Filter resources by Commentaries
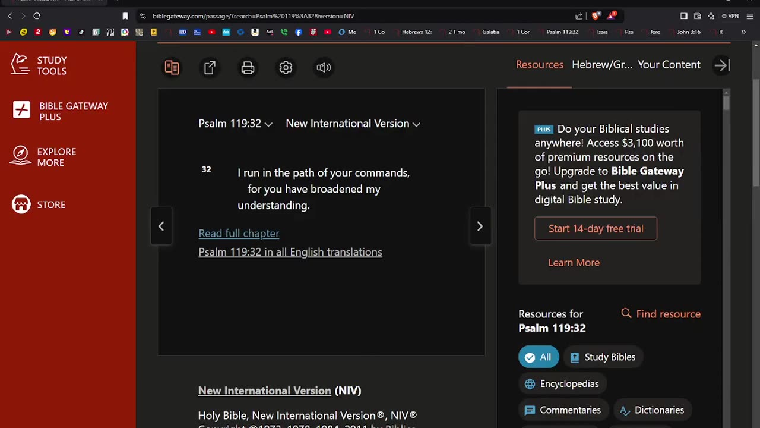The image size is (760, 428). pos(563,410)
